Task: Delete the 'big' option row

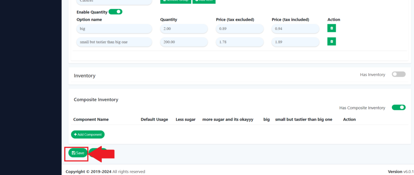Action: pyautogui.click(x=332, y=28)
